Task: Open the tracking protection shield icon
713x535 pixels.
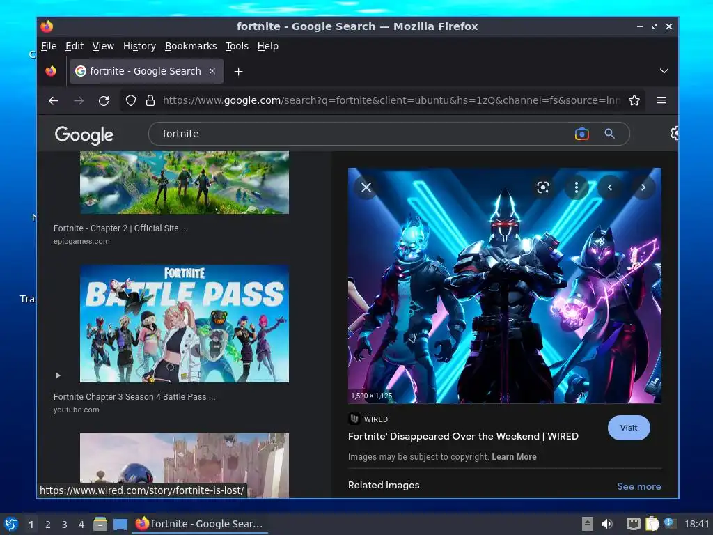Action: pyautogui.click(x=131, y=100)
